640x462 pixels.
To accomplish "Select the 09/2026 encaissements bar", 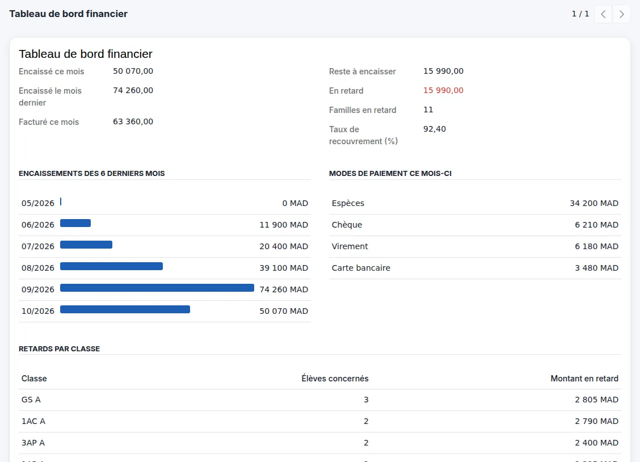I will [x=157, y=288].
